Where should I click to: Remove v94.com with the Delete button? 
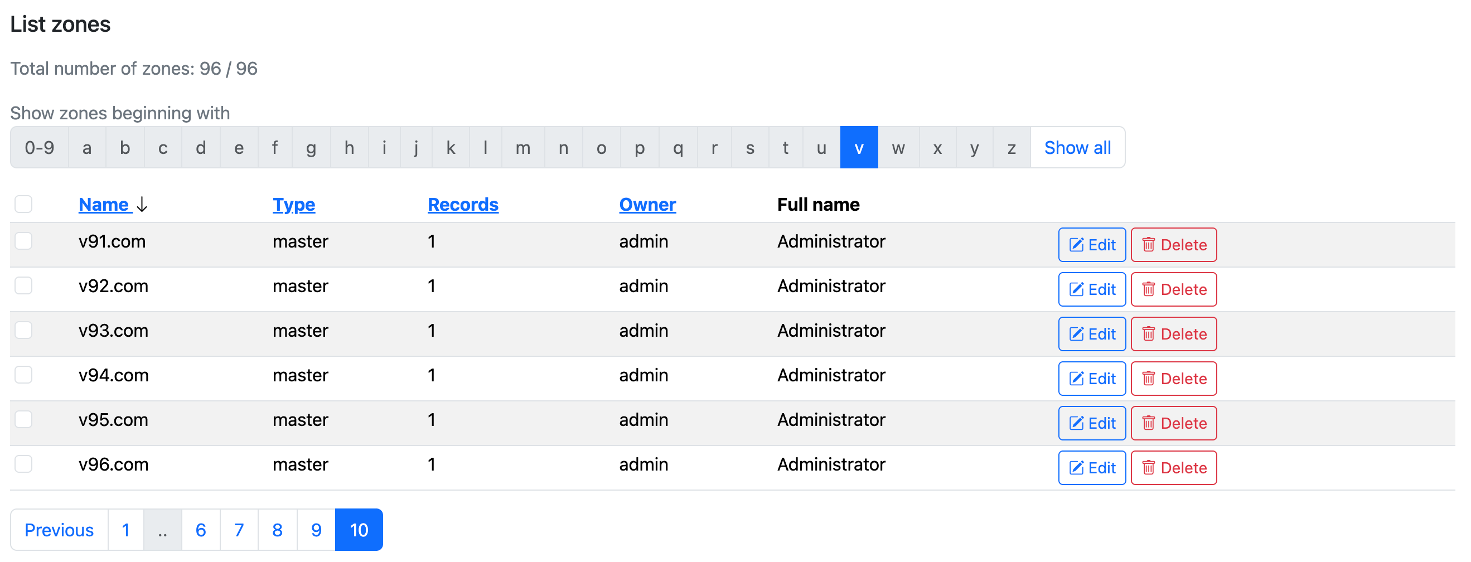[1173, 378]
